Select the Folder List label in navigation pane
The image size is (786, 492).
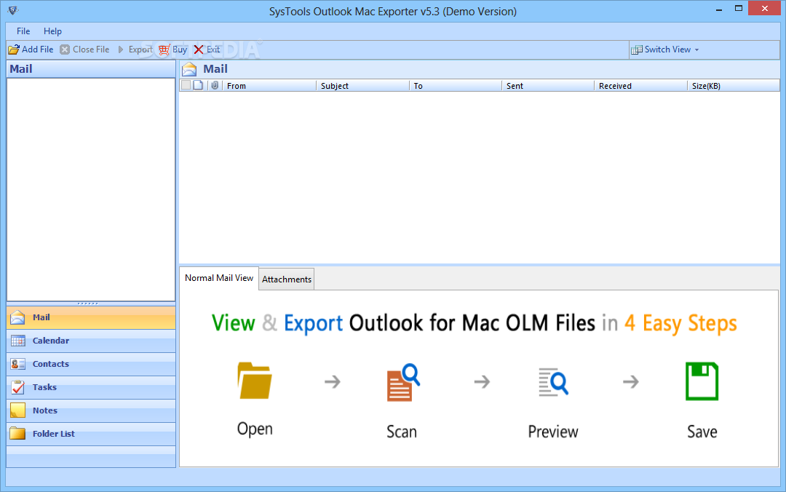pyautogui.click(x=54, y=434)
